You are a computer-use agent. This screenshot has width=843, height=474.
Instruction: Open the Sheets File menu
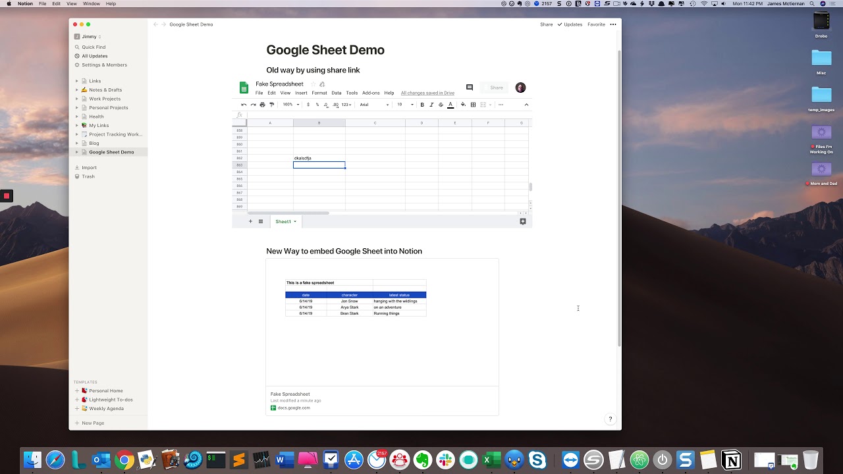[x=259, y=93]
